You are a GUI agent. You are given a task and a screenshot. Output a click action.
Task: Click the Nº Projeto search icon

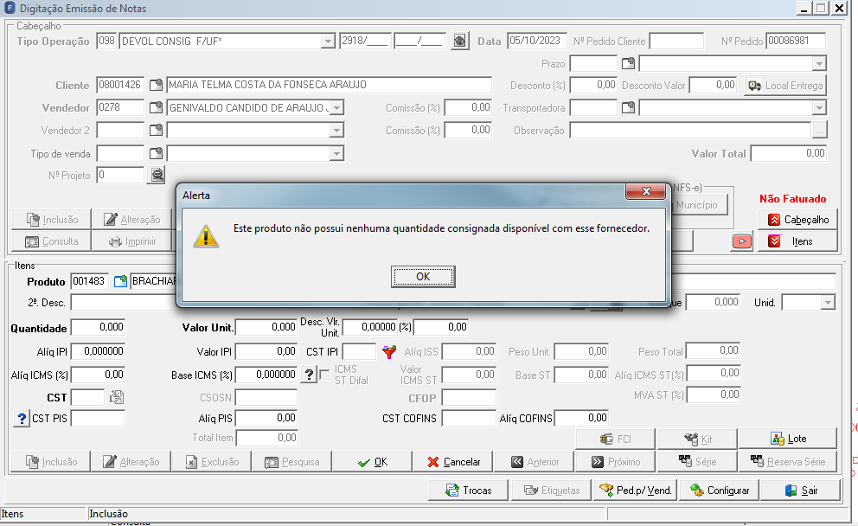click(157, 176)
